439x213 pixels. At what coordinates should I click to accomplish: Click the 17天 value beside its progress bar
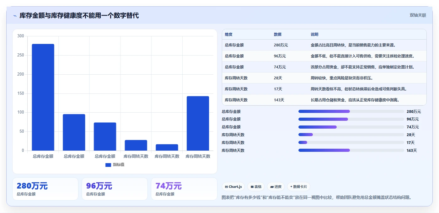(x=411, y=143)
